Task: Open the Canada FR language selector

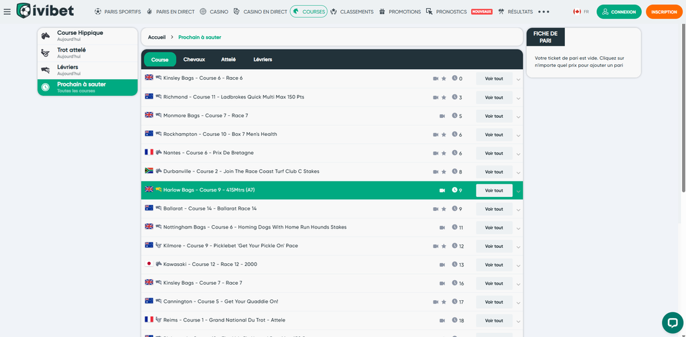Action: pos(581,12)
